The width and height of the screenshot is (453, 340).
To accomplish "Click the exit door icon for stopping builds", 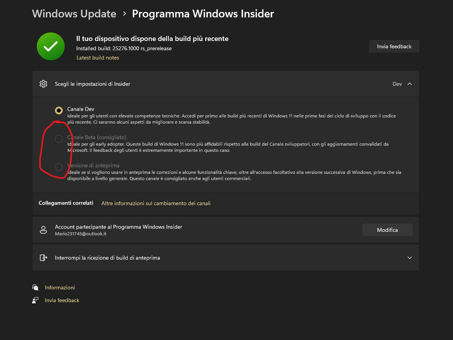I will click(43, 257).
